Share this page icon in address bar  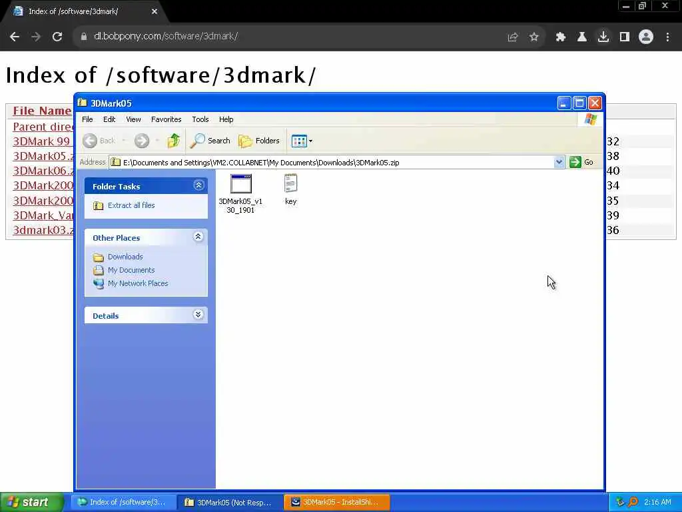[x=512, y=37]
